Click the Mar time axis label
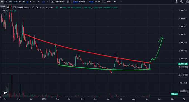This screenshot has height=102, width=189. [x=69, y=99]
